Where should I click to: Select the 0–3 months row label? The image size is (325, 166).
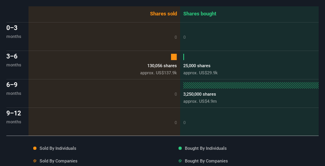[14, 32]
